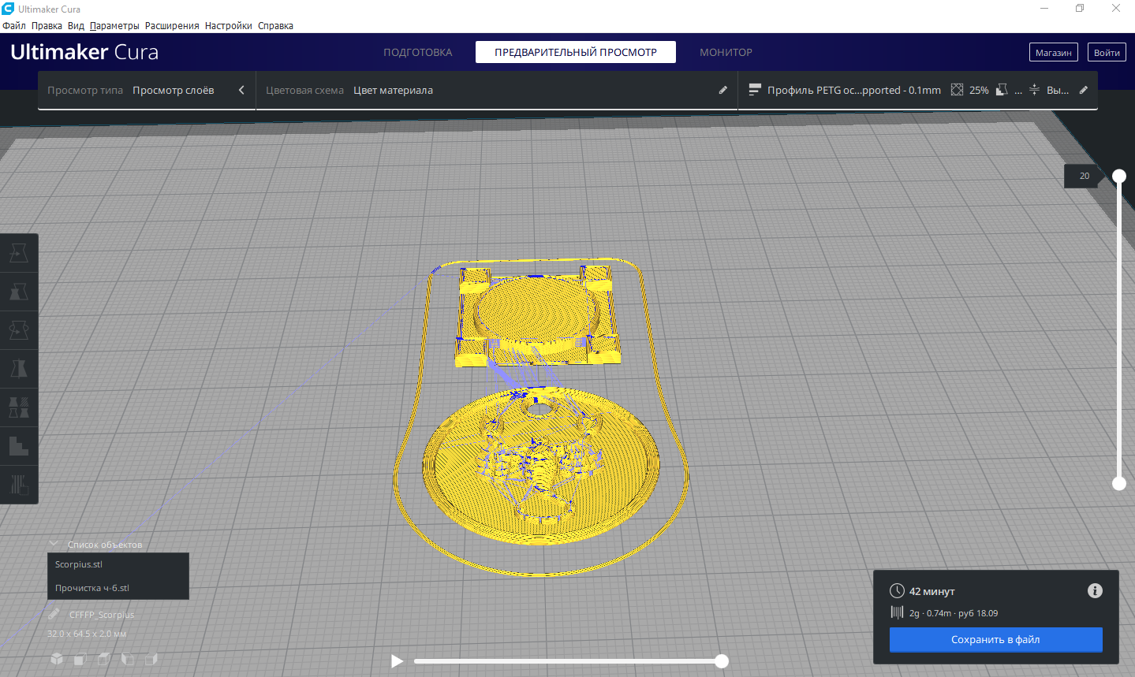The height and width of the screenshot is (677, 1135).
Task: Switch to the МОНИТОР stage
Action: click(x=726, y=52)
